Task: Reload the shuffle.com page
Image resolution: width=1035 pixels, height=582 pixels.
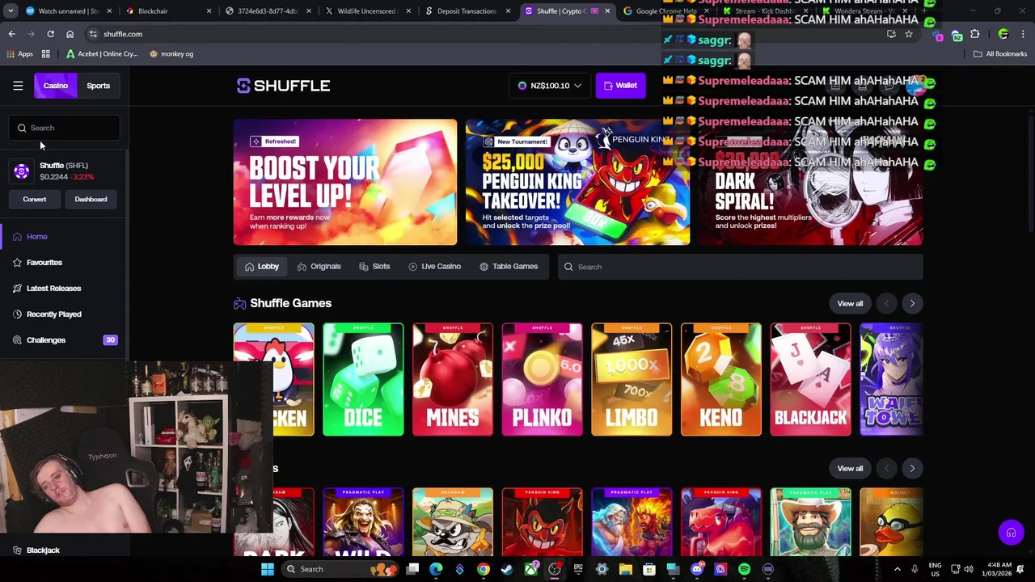Action: pos(50,34)
